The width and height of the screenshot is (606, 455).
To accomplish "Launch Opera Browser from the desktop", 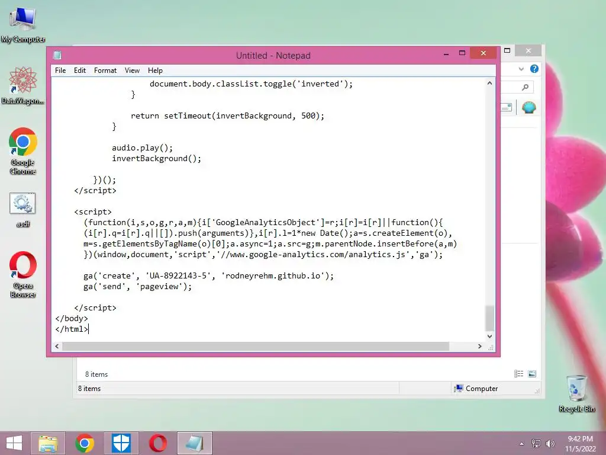I will click(x=23, y=274).
